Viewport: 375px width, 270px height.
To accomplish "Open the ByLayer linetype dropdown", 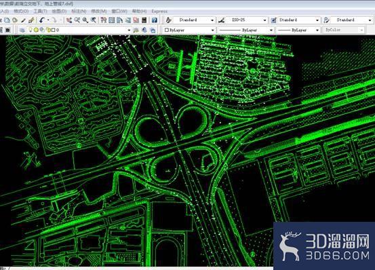I will 246,30.
